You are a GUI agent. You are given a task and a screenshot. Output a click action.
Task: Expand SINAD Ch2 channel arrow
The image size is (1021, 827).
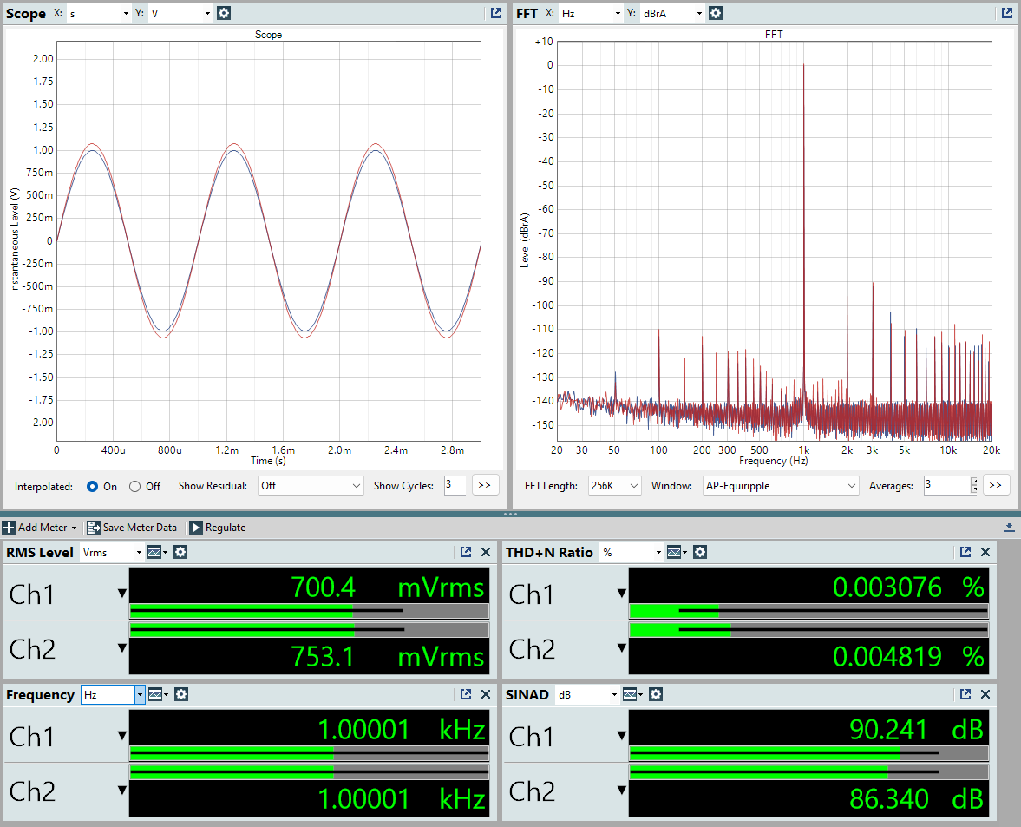[622, 791]
